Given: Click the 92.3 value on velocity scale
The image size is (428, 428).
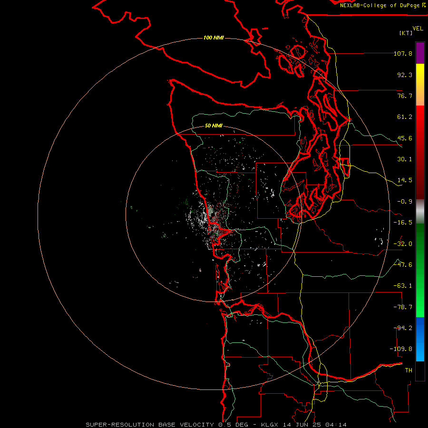Looking at the screenshot, I should click(x=405, y=75).
